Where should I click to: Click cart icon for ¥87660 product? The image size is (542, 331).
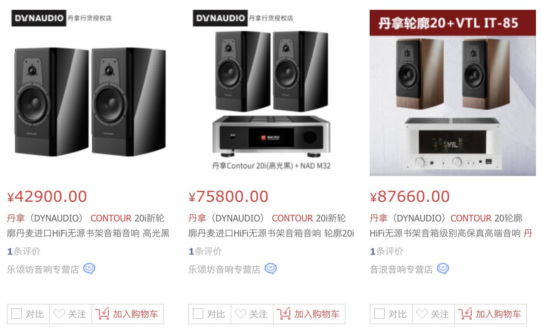point(465,314)
